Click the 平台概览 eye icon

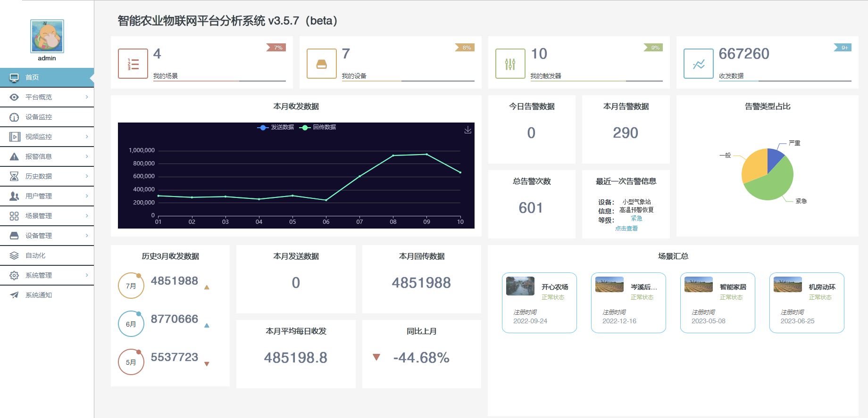click(x=14, y=97)
